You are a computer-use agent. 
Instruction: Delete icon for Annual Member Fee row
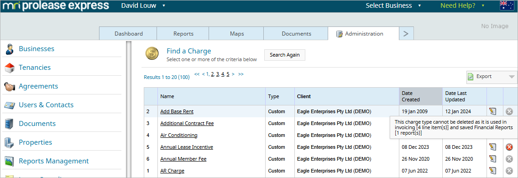509,159
